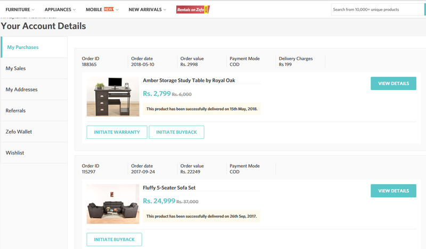This screenshot has height=249, width=426.
Task: Expand the Mobile dropdown menu
Action: pyautogui.click(x=102, y=10)
